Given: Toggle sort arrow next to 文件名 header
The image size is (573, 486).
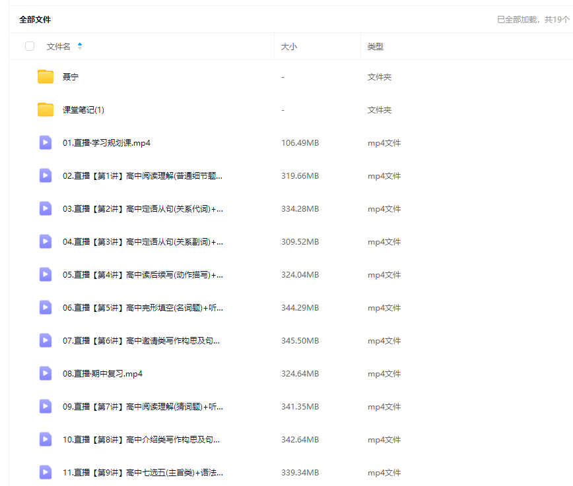Looking at the screenshot, I should (80, 46).
